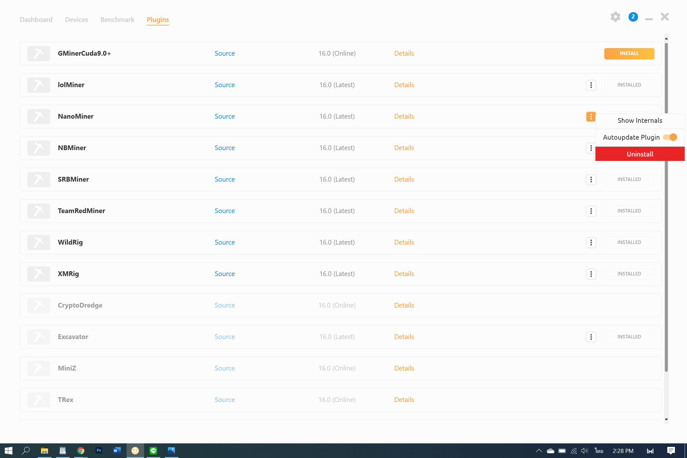
Task: Select the Plugins tab
Action: click(x=158, y=20)
